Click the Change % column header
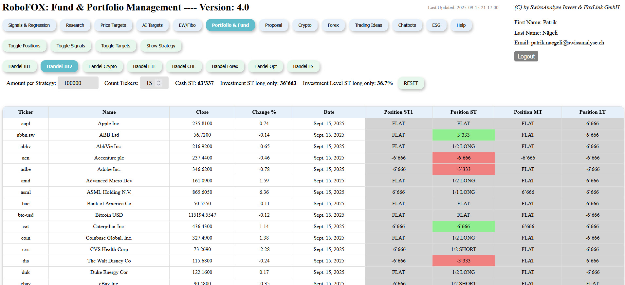 (264, 112)
